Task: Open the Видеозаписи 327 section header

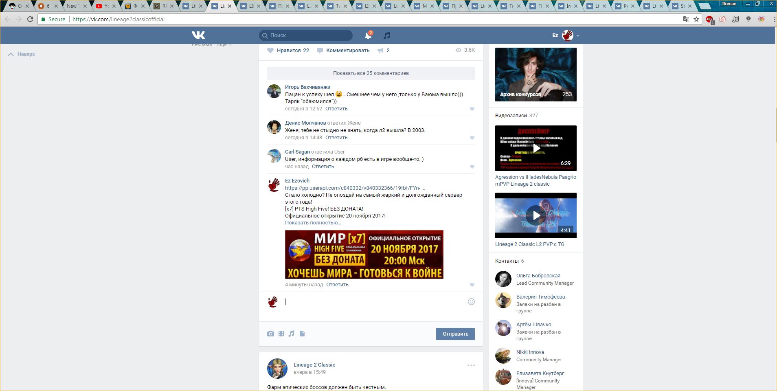Action: (x=516, y=116)
